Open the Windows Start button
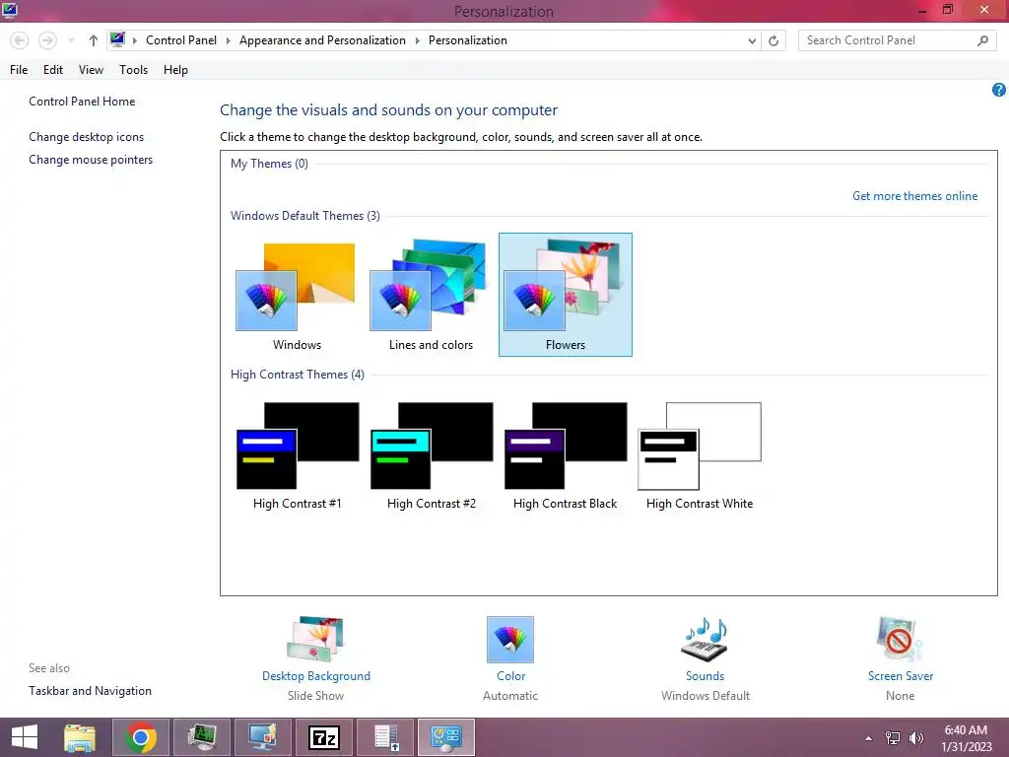 [25, 737]
